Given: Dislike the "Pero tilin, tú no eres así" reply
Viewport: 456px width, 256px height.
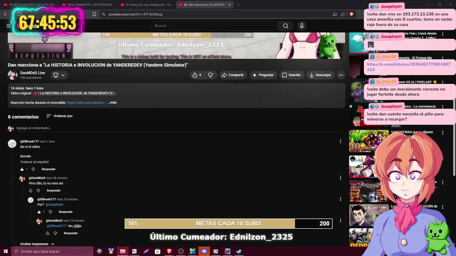Looking at the screenshot, I should point(38,191).
